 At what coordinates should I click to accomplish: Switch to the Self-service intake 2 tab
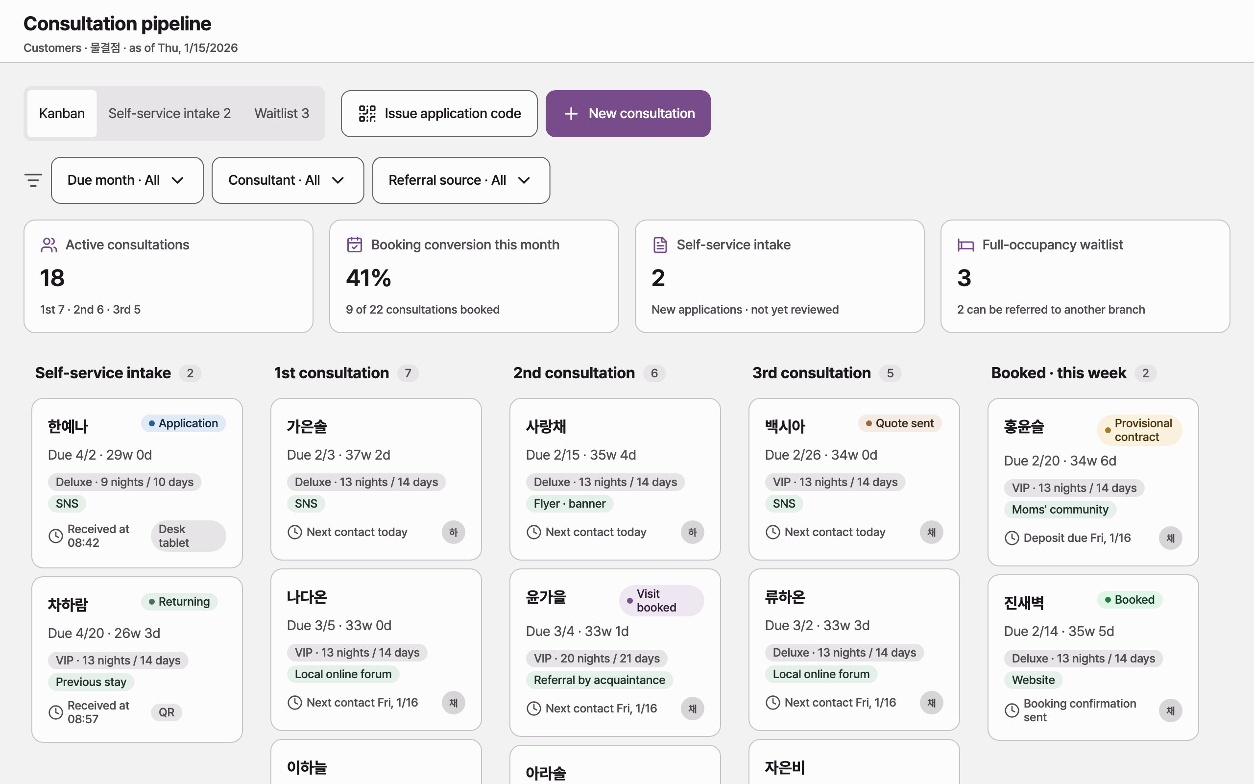click(x=169, y=114)
